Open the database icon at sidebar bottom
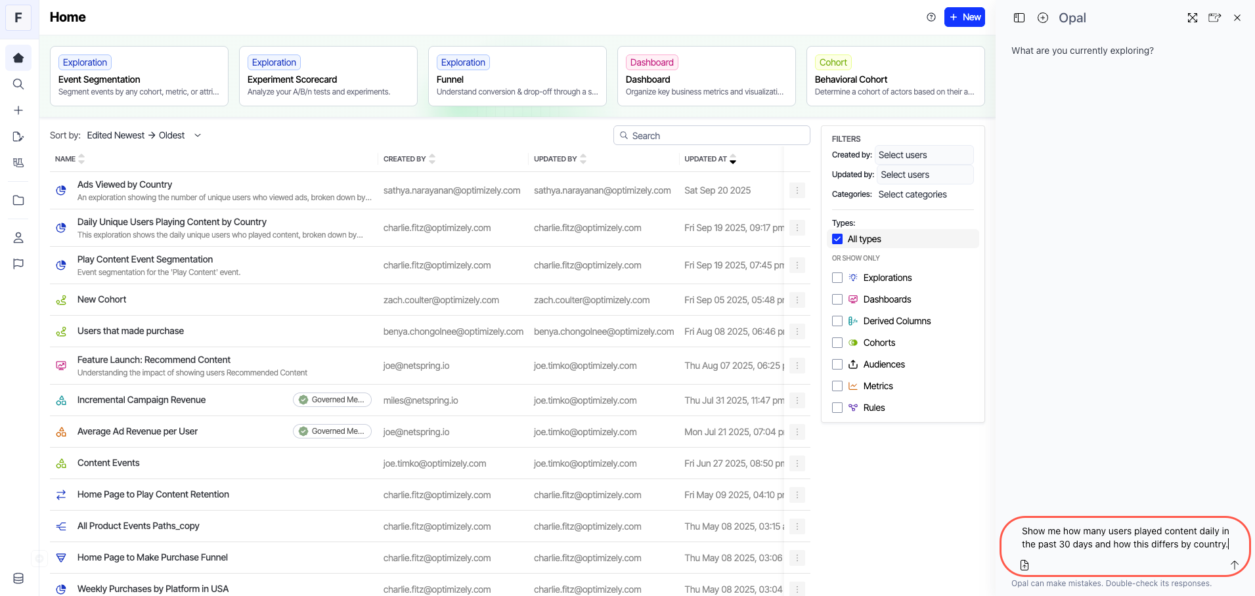Viewport: 1255px width, 596px height. point(18,578)
